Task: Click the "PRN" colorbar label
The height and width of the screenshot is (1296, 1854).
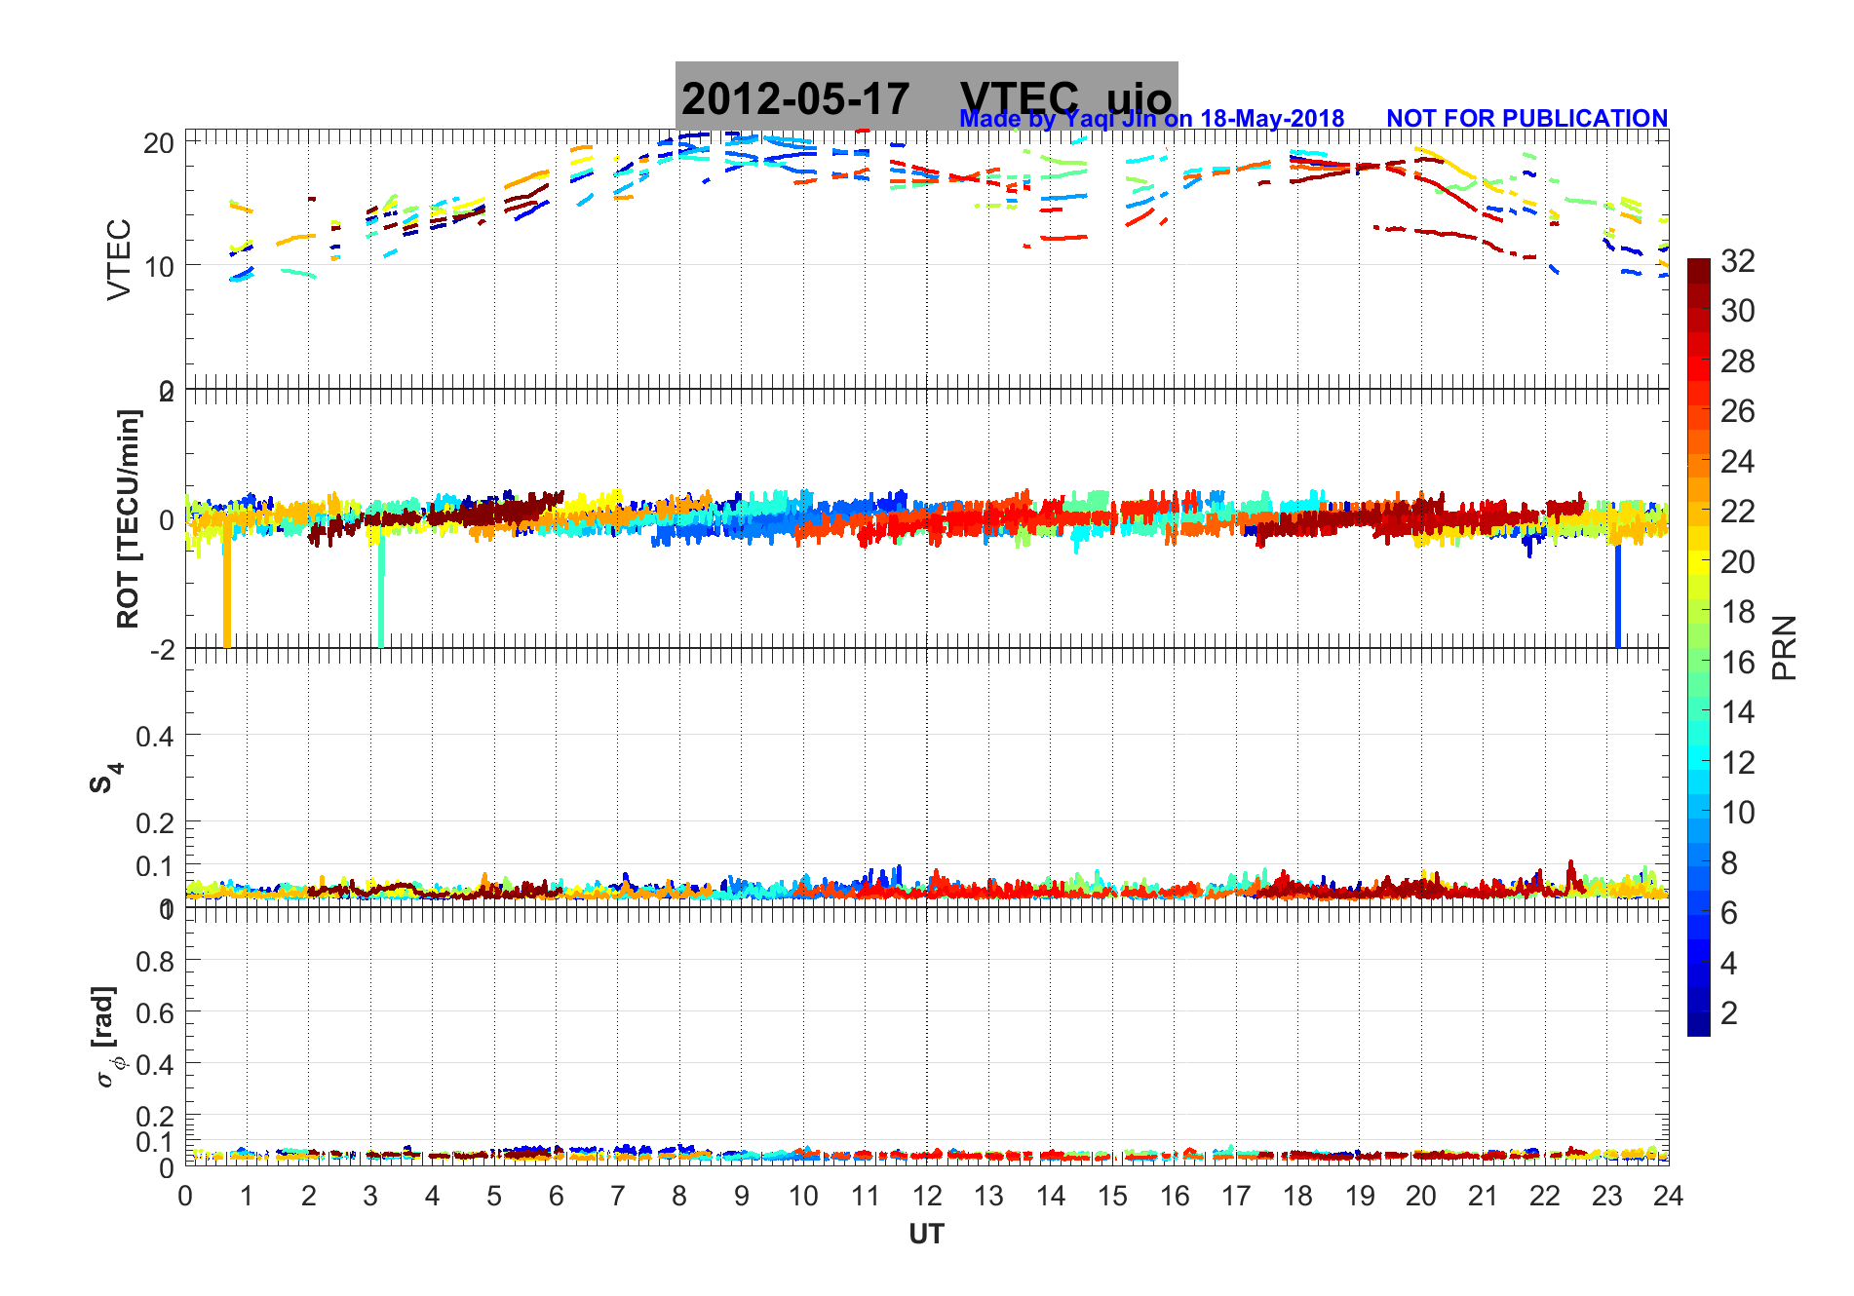Action: click(1784, 648)
